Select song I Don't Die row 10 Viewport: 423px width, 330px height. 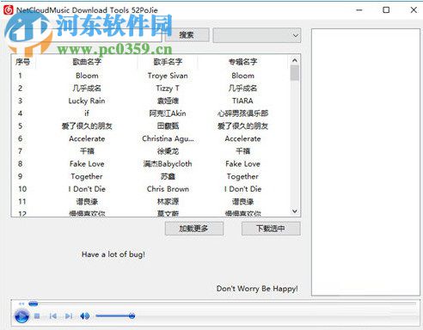pos(87,189)
